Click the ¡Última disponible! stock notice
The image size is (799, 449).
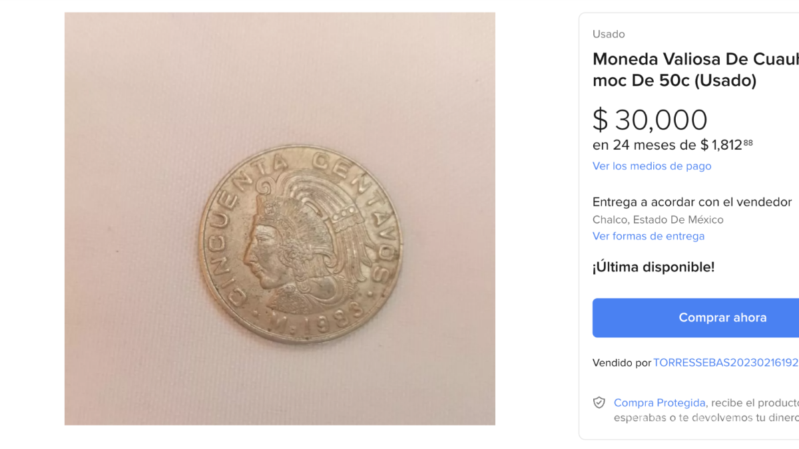(x=653, y=267)
